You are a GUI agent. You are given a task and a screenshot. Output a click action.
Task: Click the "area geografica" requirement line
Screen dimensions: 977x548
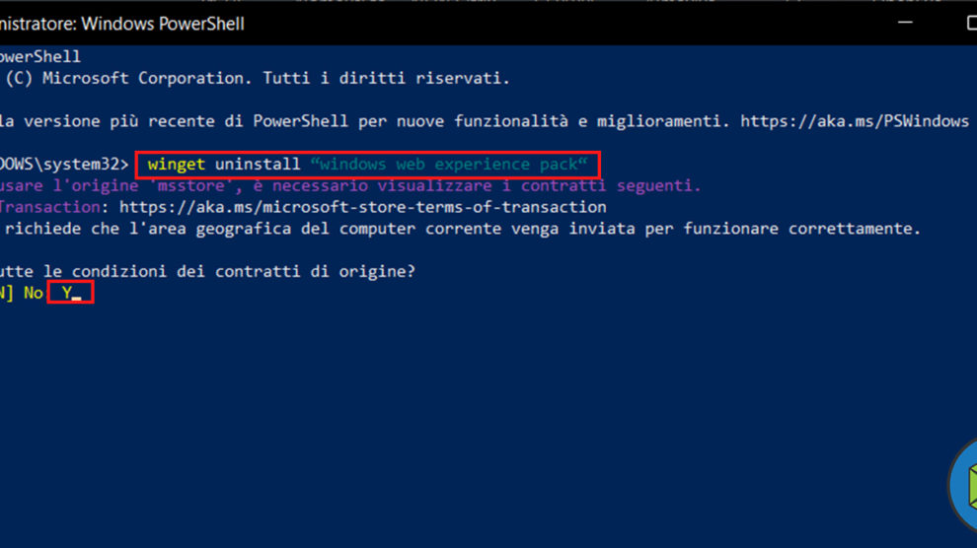(x=459, y=229)
